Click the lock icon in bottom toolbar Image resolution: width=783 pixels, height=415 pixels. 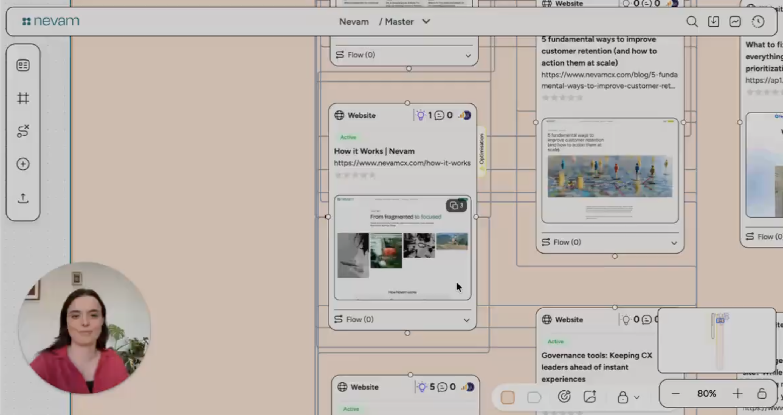tap(623, 397)
